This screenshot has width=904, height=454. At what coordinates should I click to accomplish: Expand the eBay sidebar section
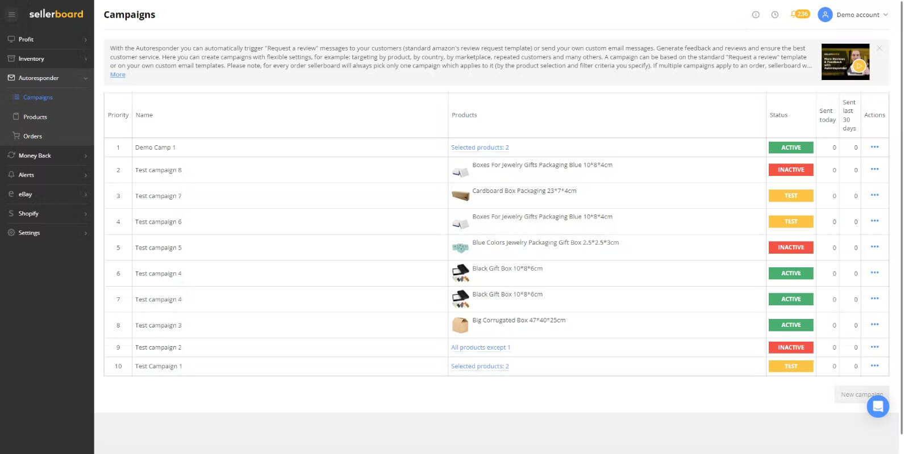click(47, 194)
